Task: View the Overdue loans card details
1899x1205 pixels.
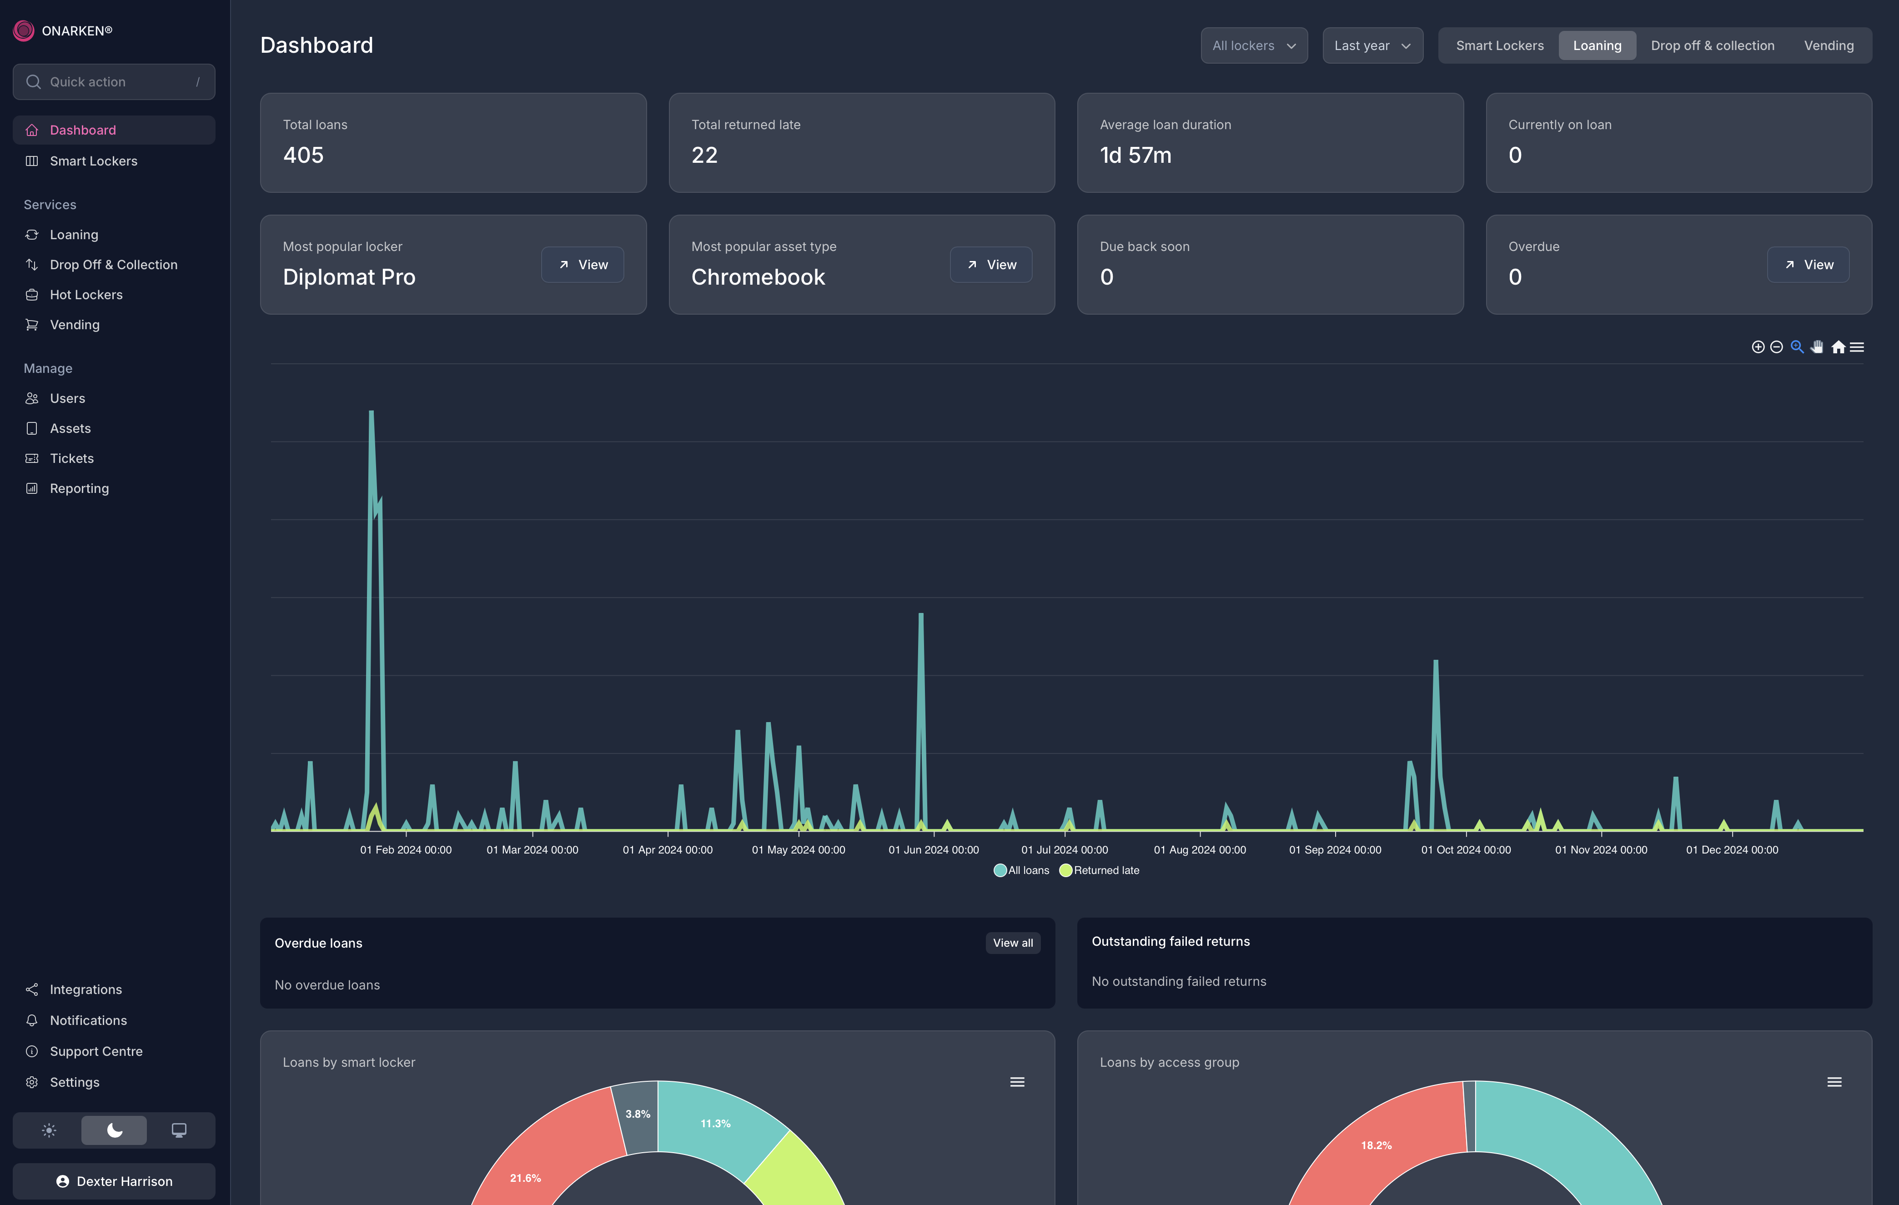Action: click(x=1808, y=265)
